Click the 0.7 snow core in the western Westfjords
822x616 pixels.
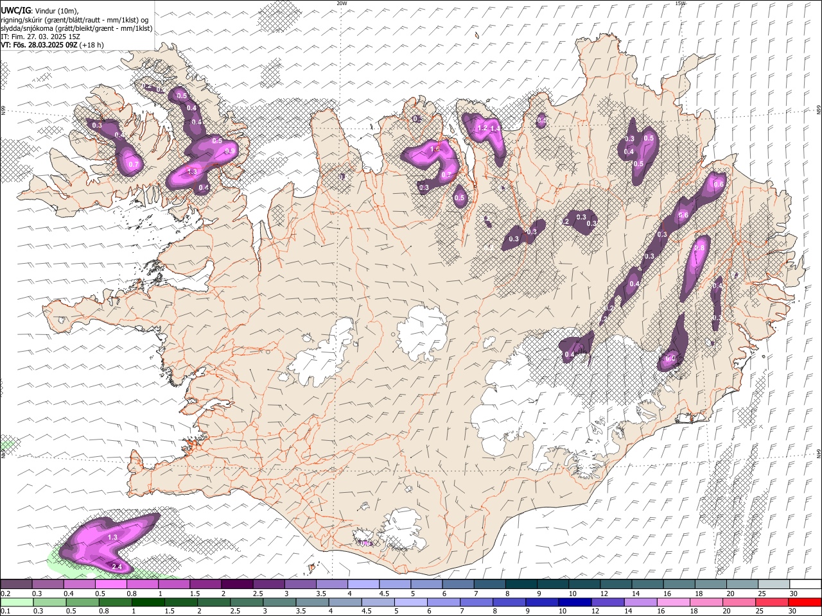pos(133,164)
